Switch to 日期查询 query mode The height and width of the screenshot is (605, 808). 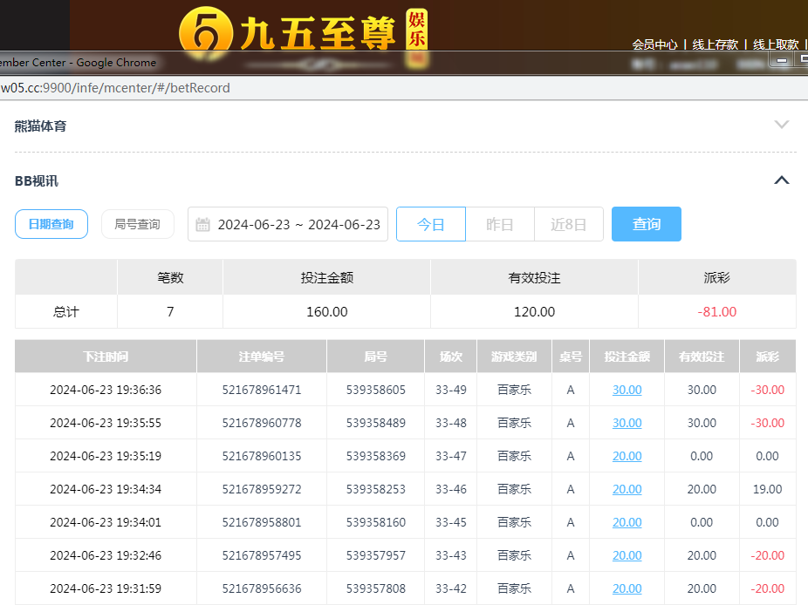click(51, 224)
